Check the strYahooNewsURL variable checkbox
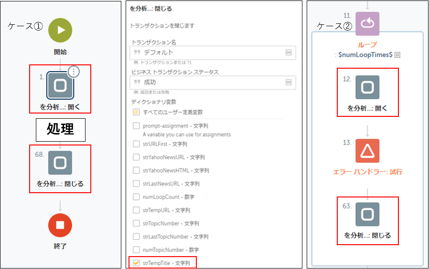Screen dimensions: 429x269 click(136, 157)
